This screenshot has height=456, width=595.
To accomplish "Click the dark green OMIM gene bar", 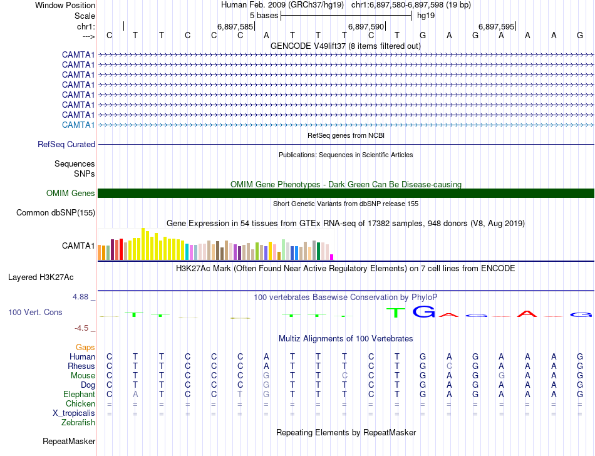I will pyautogui.click(x=346, y=193).
